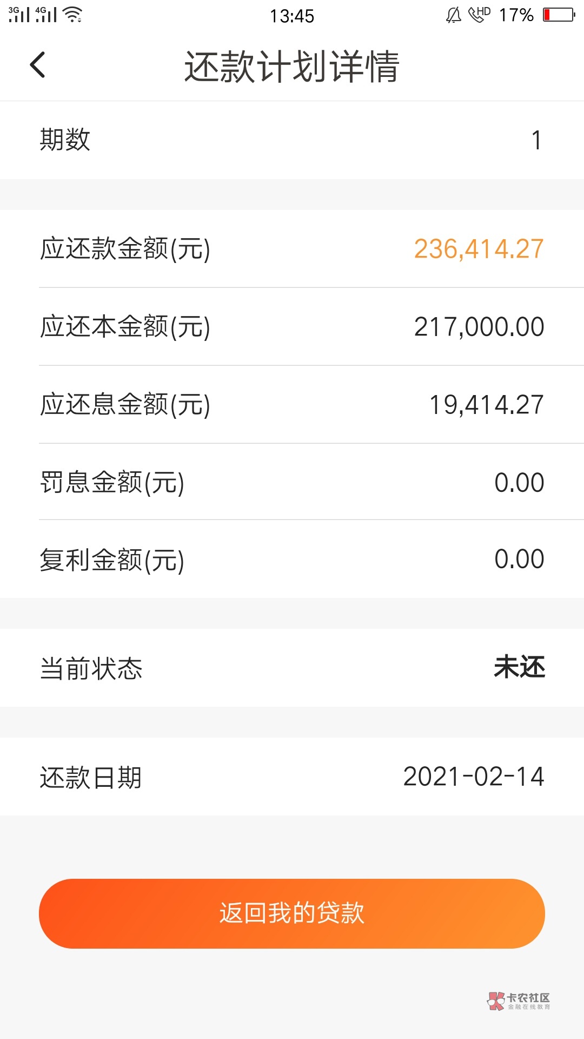Tap the battery icon in status bar
The width and height of the screenshot is (584, 1039).
pyautogui.click(x=559, y=15)
